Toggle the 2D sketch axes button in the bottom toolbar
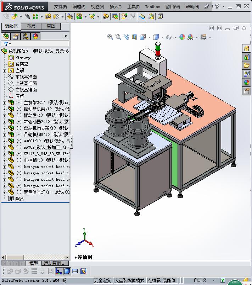The height and width of the screenshot is (285, 252). pyautogui.click(x=58, y=271)
